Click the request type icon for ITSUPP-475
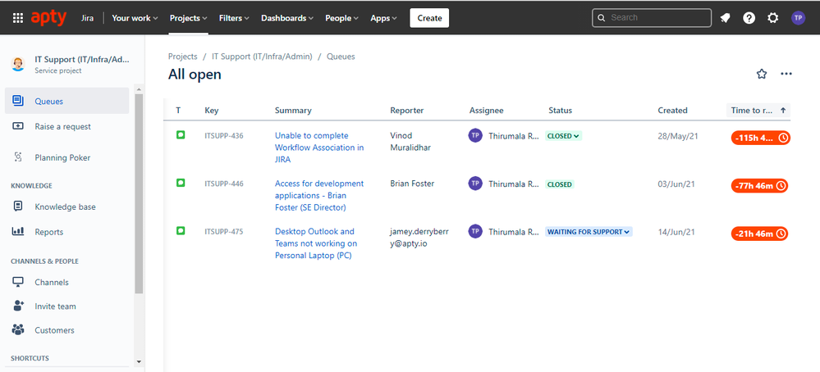This screenshot has height=372, width=820. (x=181, y=230)
